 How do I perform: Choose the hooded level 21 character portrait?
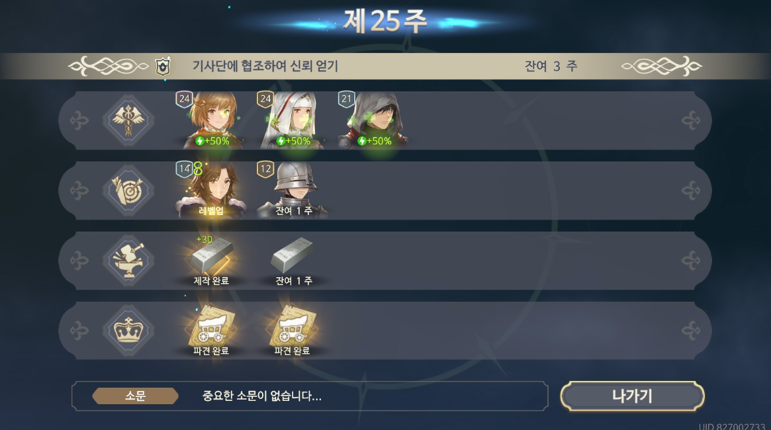coord(374,120)
